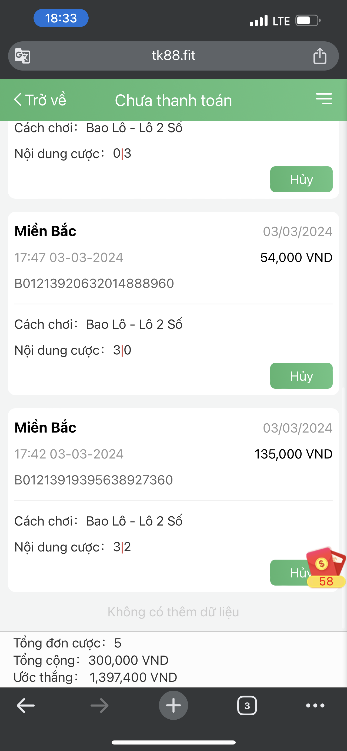Show open tabs switcher showing 3
The width and height of the screenshot is (347, 751).
247,706
